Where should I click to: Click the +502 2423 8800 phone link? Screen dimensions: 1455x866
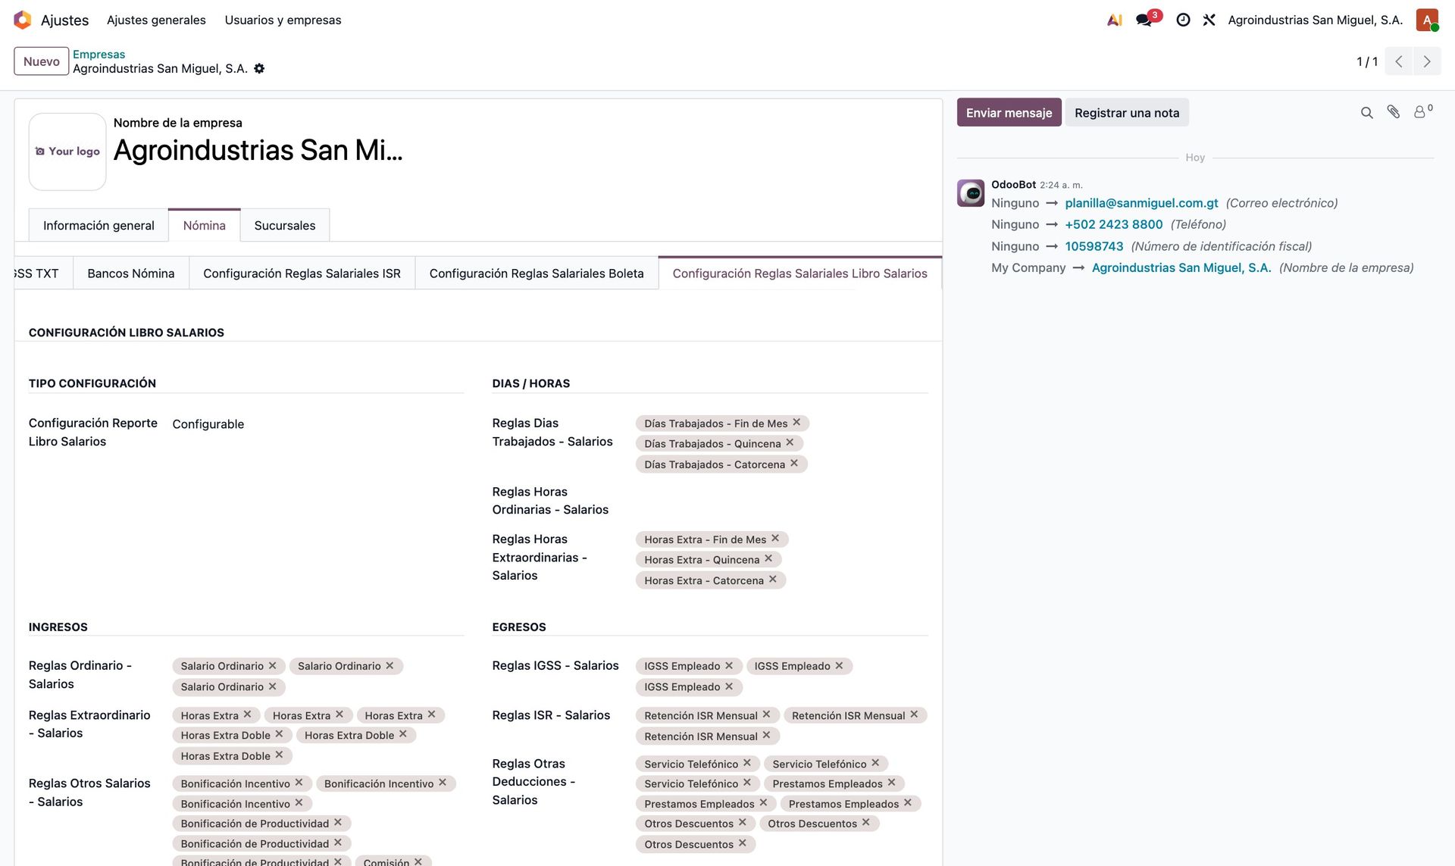click(x=1114, y=224)
